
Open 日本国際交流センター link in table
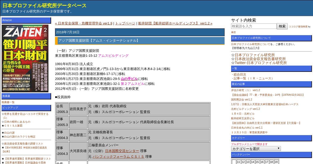pos(122,151)
